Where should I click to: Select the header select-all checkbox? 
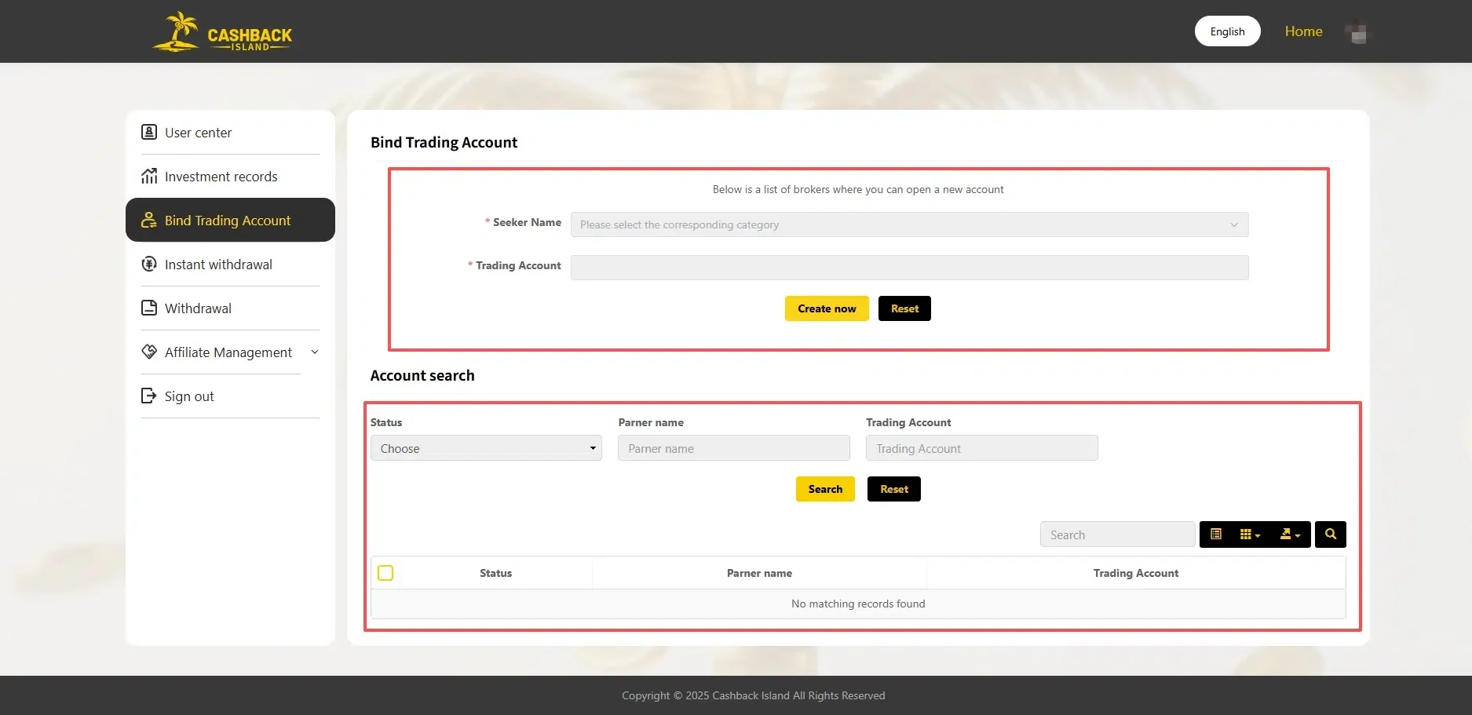[385, 573]
